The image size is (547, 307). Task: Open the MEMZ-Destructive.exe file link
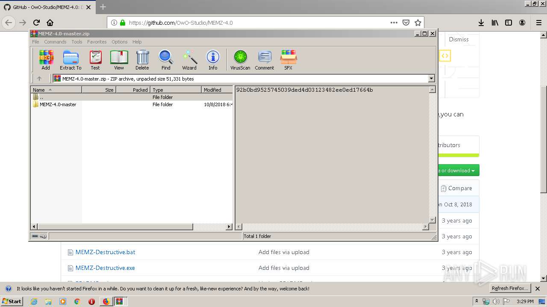(105, 268)
